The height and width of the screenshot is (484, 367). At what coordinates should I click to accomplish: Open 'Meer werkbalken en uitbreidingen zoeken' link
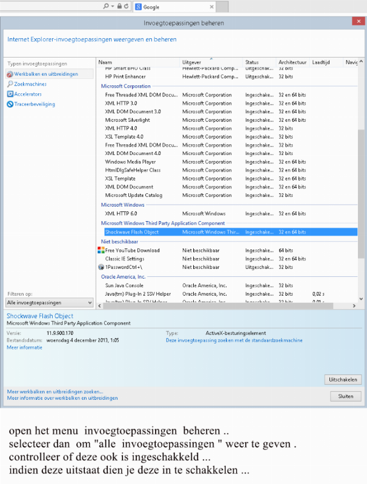tap(55, 392)
